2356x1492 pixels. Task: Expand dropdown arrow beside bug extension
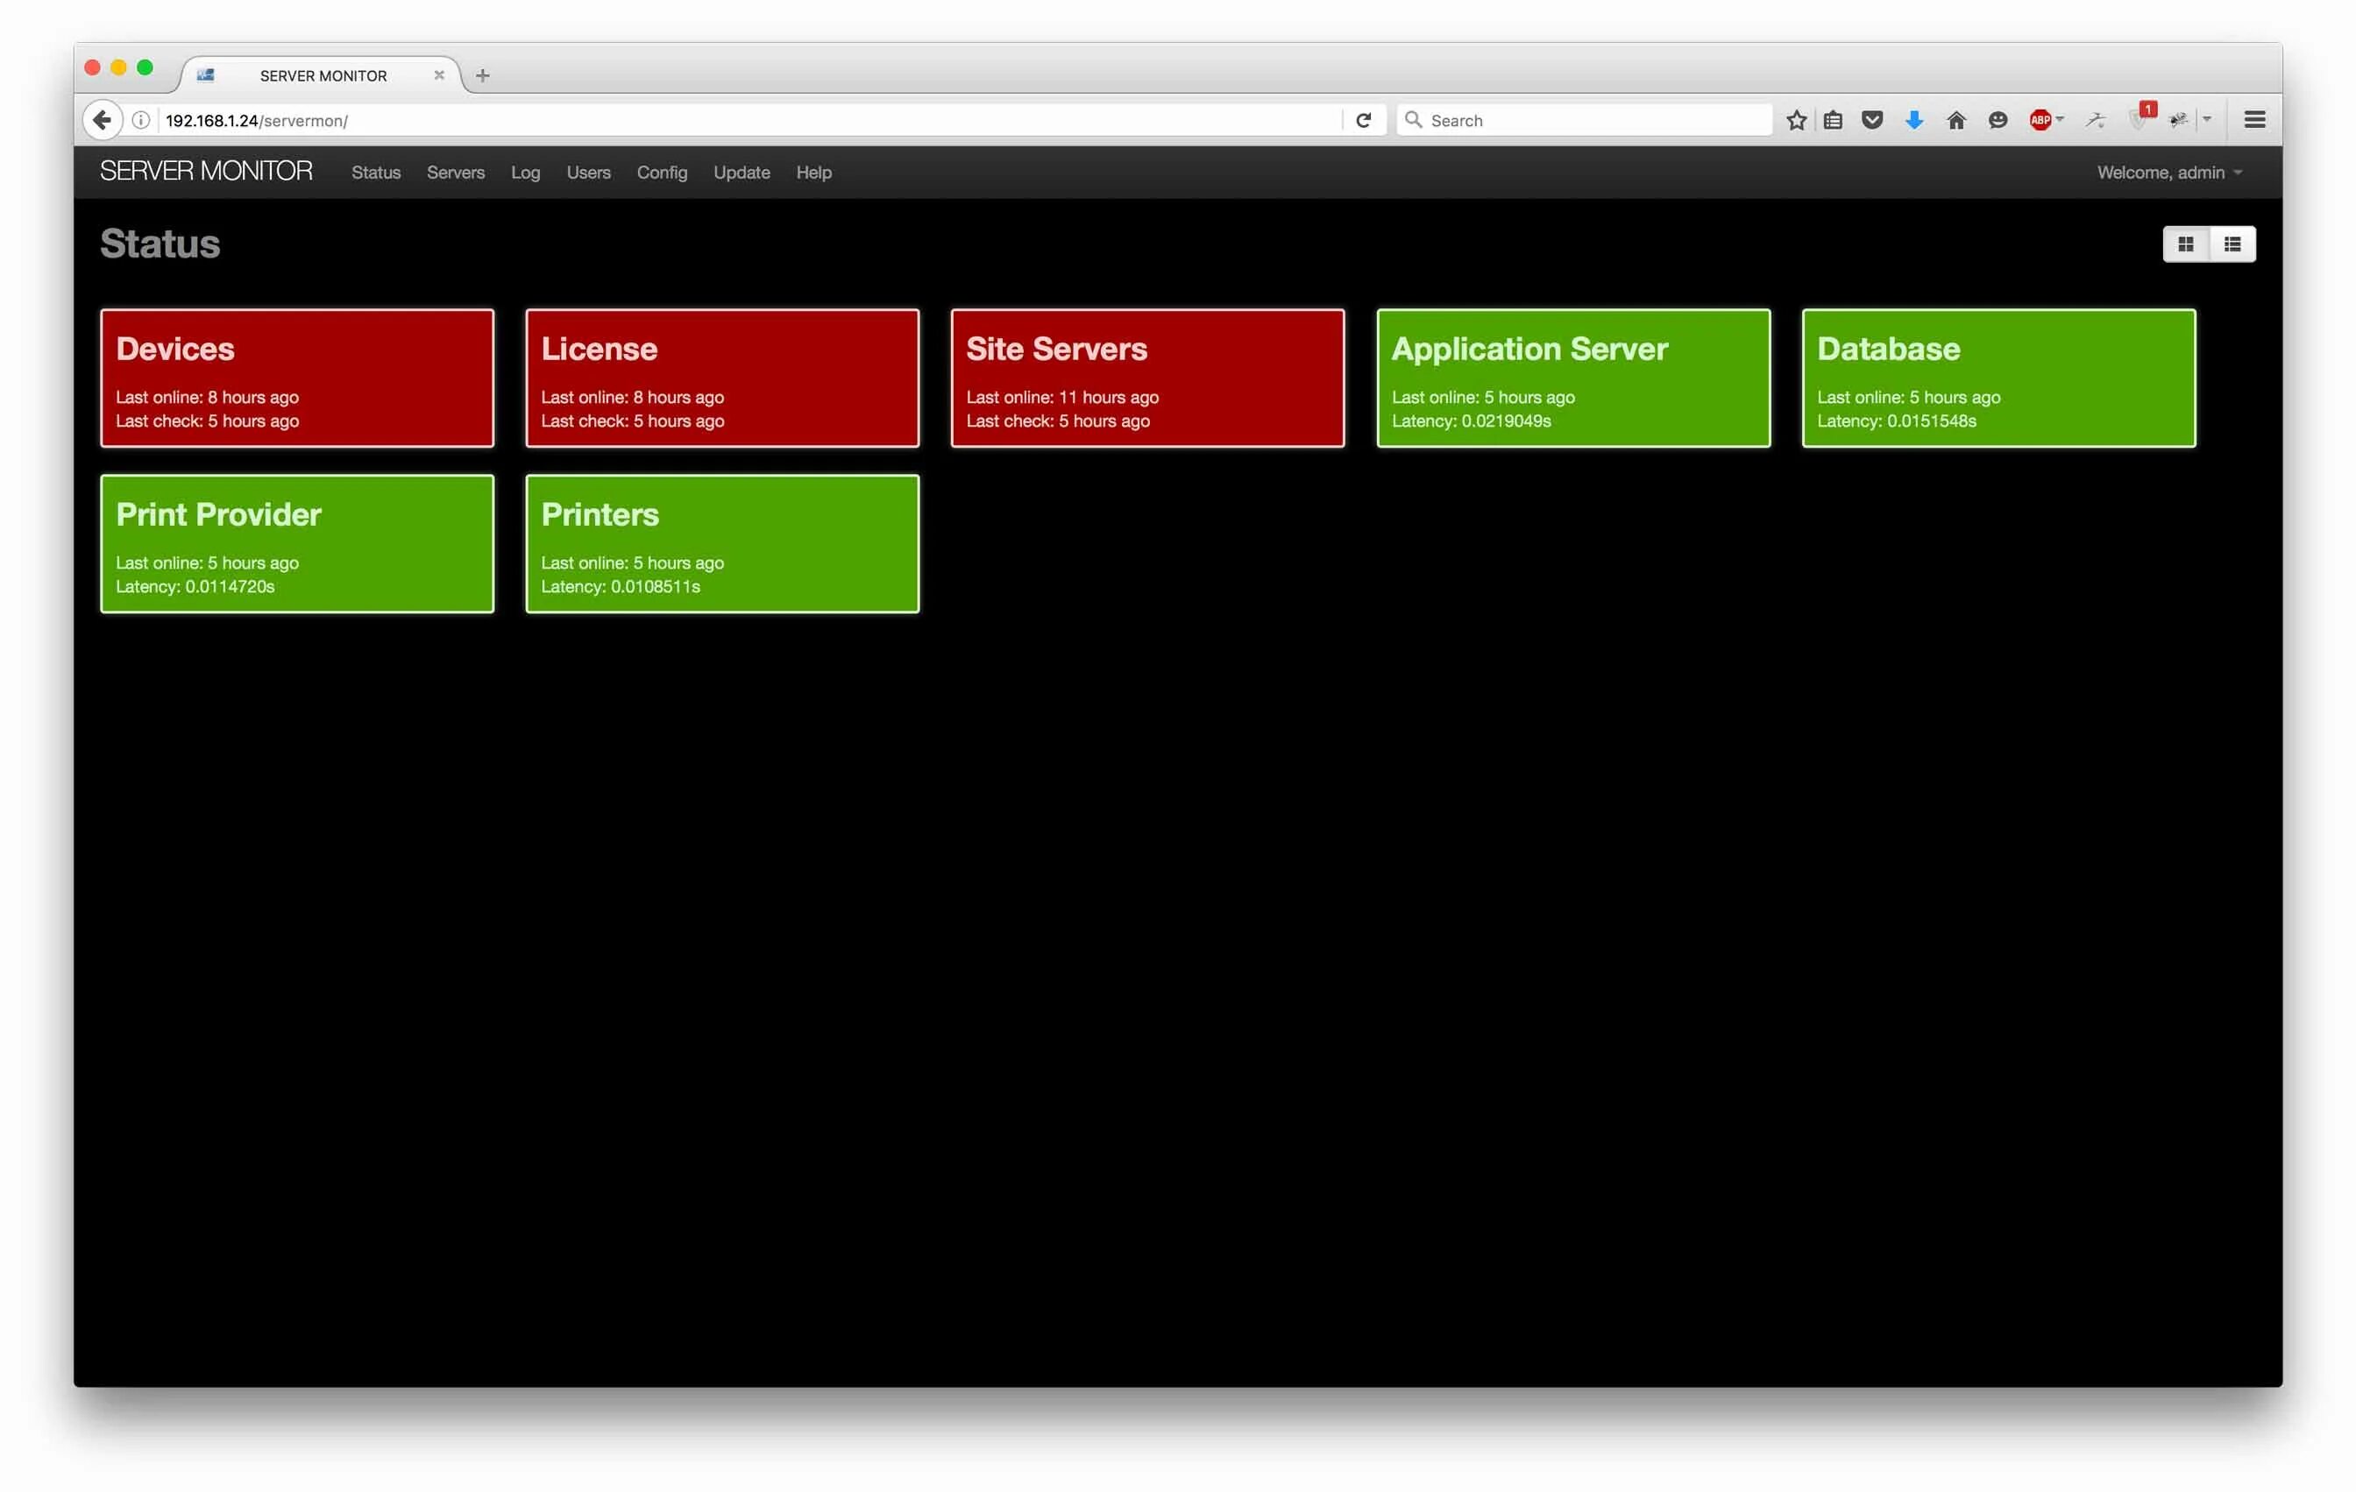tap(2207, 119)
